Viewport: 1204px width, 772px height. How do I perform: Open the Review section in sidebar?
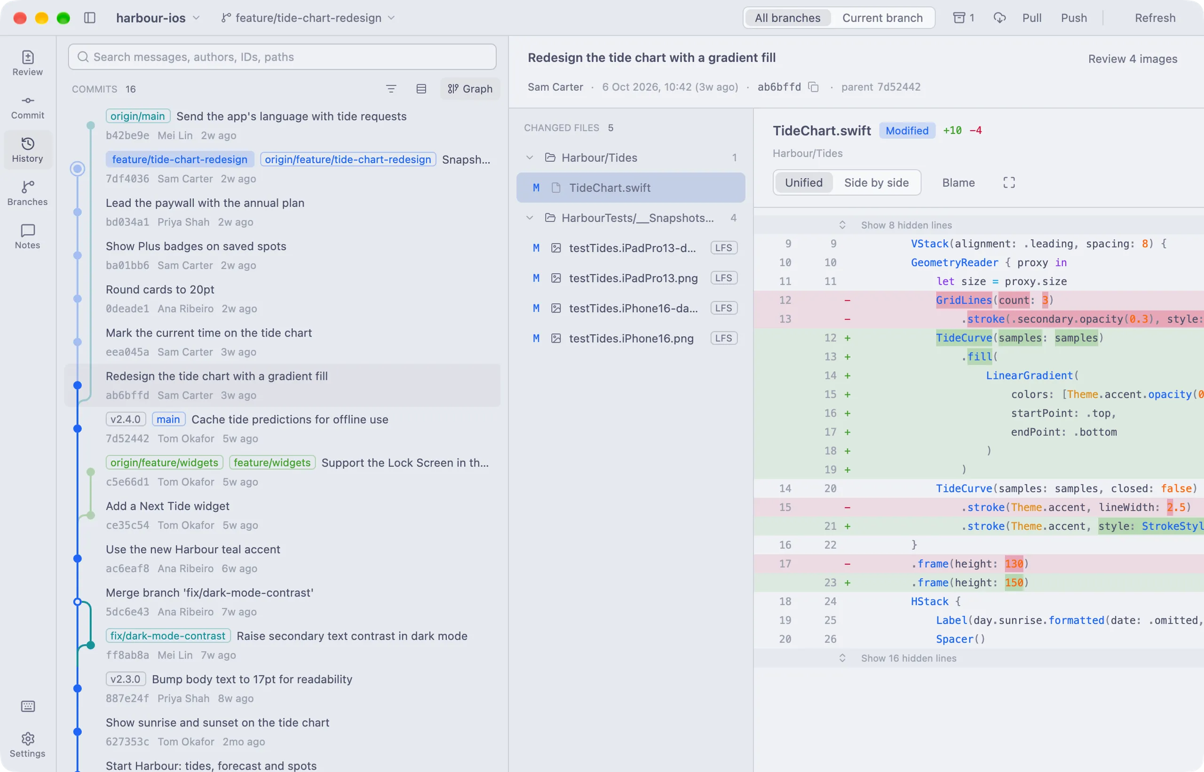click(28, 63)
